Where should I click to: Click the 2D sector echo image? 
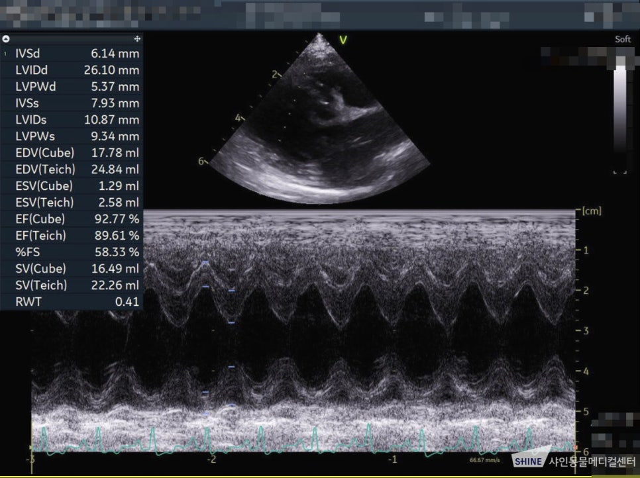point(319,119)
